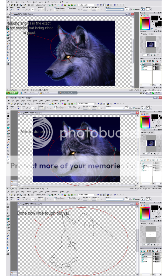
Task: Click the Windows Start button
Action: [11, 93]
